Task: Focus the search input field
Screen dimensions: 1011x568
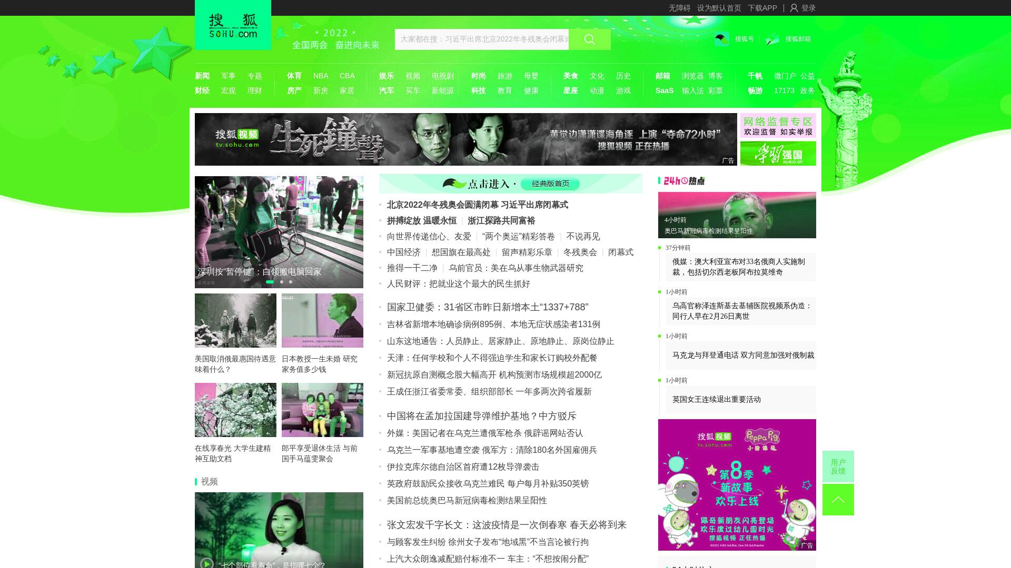Action: pos(482,39)
